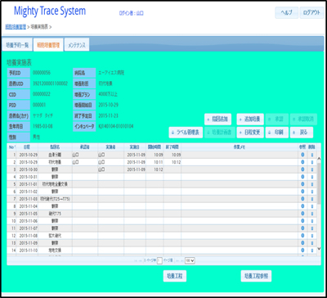Click the 削除 delete icon for row 2

point(312,162)
